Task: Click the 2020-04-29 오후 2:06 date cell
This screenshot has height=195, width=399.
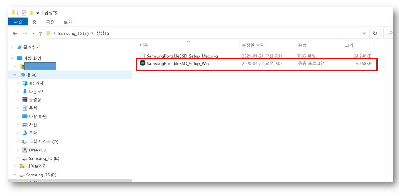Action: coord(262,64)
